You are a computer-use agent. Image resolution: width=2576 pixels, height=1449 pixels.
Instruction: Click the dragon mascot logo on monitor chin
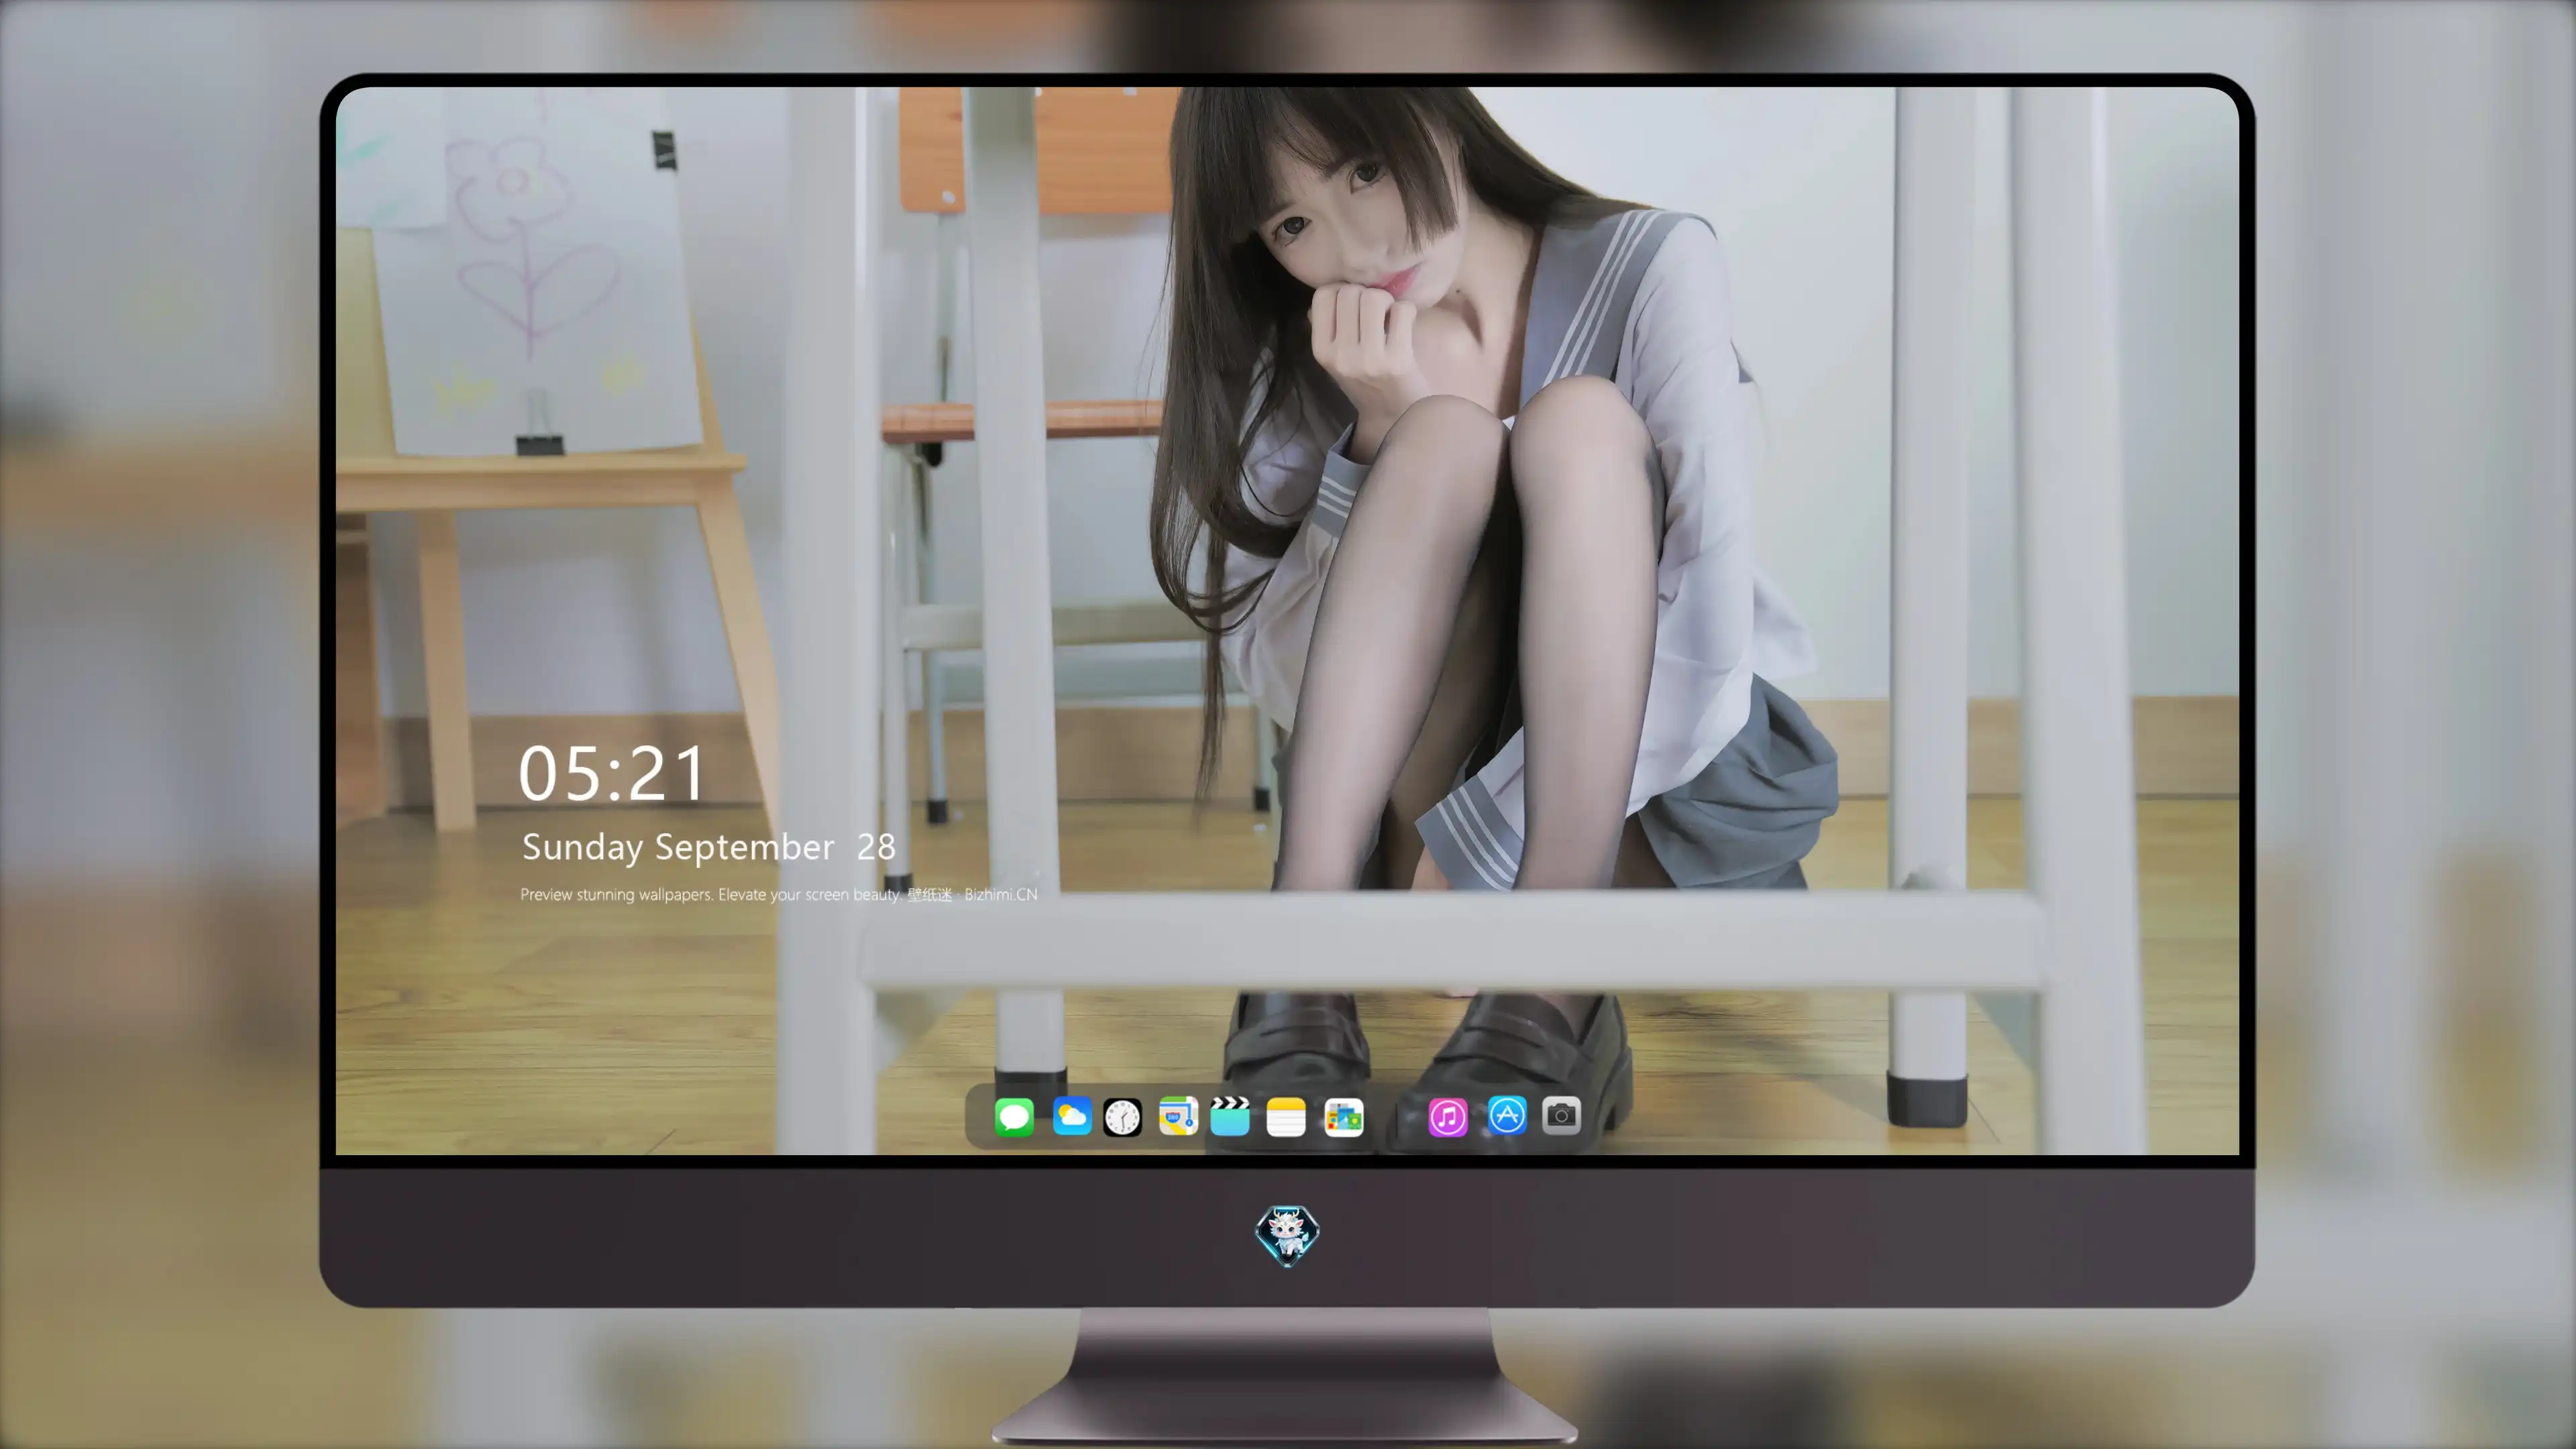click(1287, 1235)
